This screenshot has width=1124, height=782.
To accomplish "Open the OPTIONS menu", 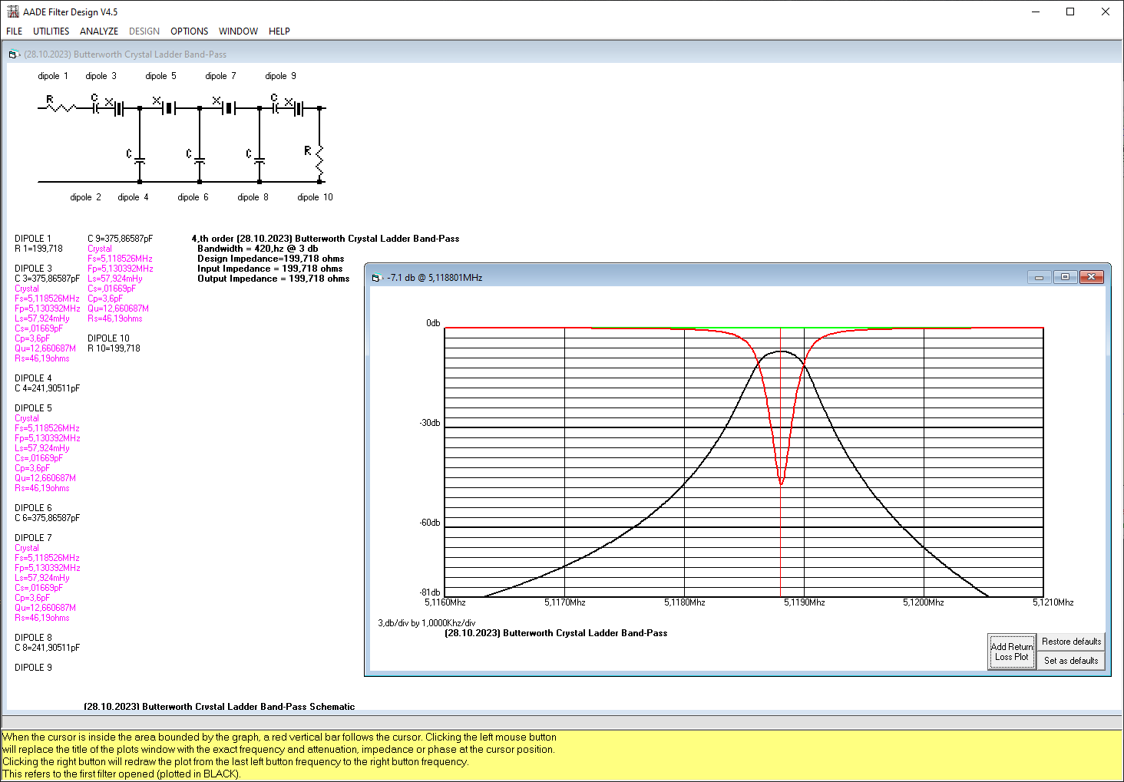I will [189, 31].
